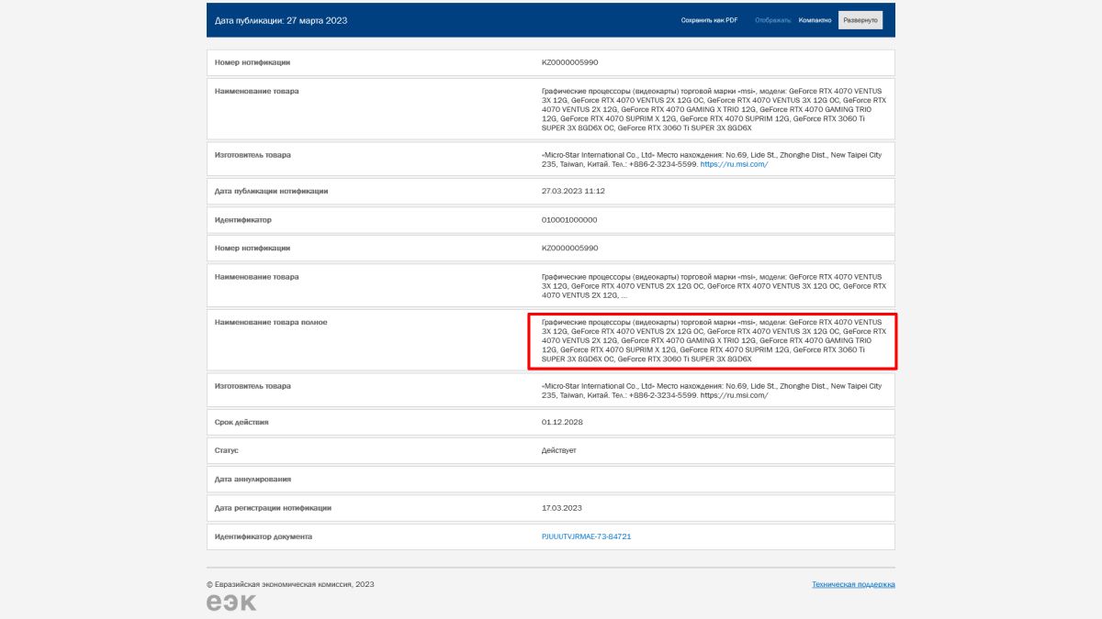Viewport: 1102px width, 619px height.
Task: Open document link PJUUUTVJRMAE-73-B4721
Action: (x=587, y=536)
